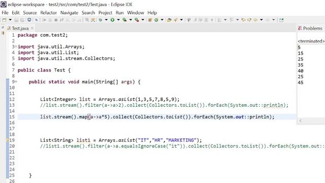Click the Suspend debug icon

[x=50, y=20]
